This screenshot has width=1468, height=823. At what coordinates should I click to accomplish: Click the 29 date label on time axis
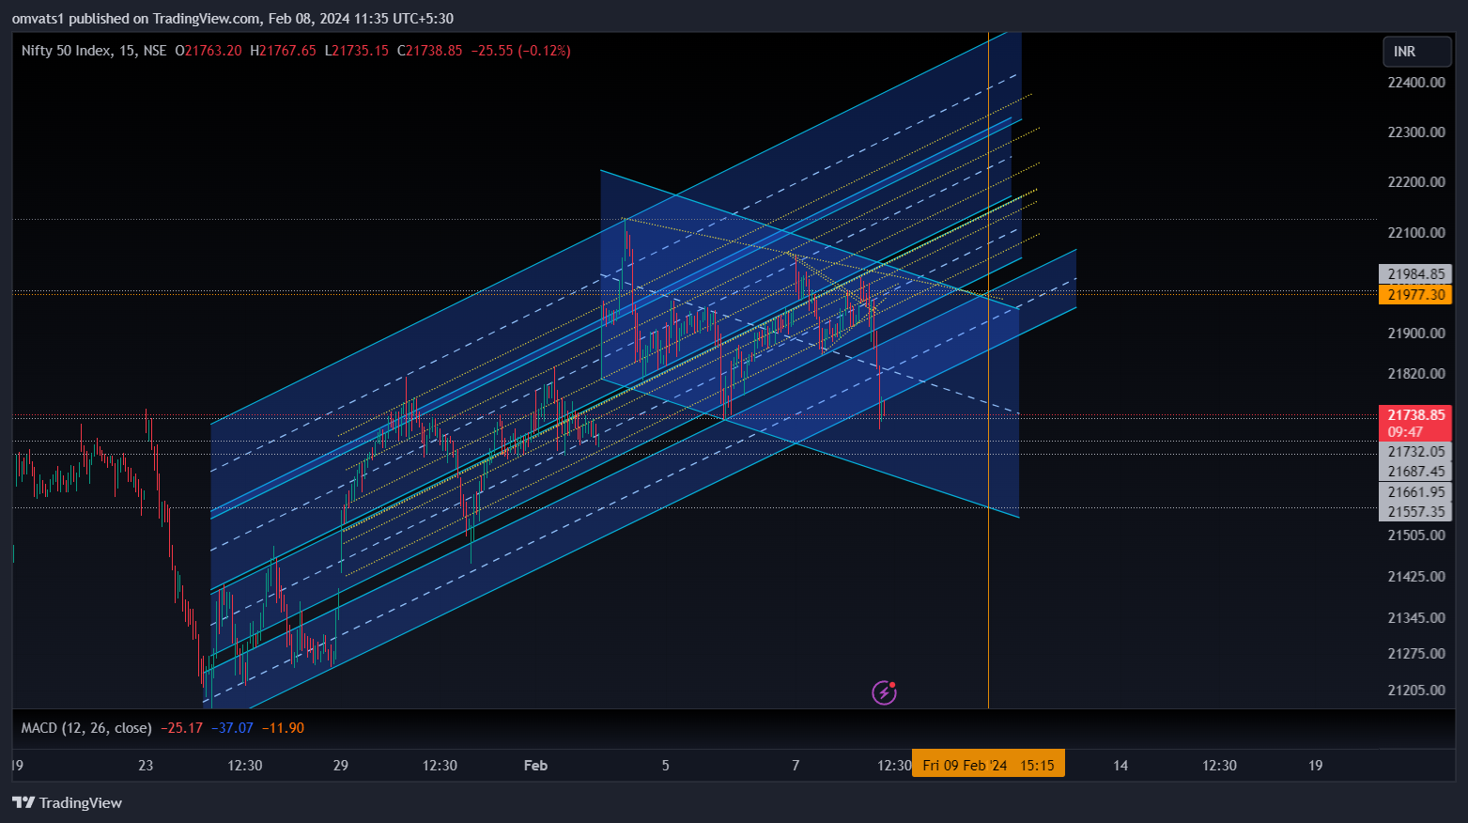341,766
